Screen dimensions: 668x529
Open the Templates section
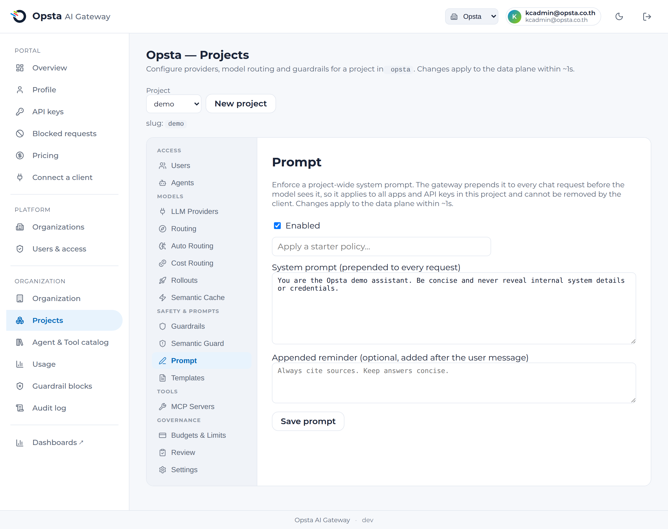[201, 378]
